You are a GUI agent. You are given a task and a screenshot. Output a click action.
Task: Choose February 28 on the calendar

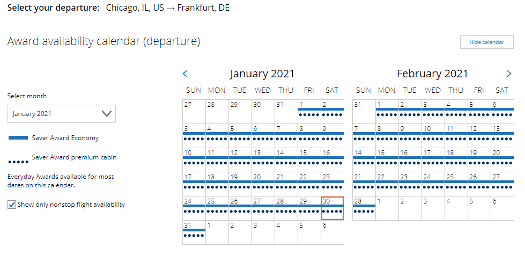coord(364,208)
